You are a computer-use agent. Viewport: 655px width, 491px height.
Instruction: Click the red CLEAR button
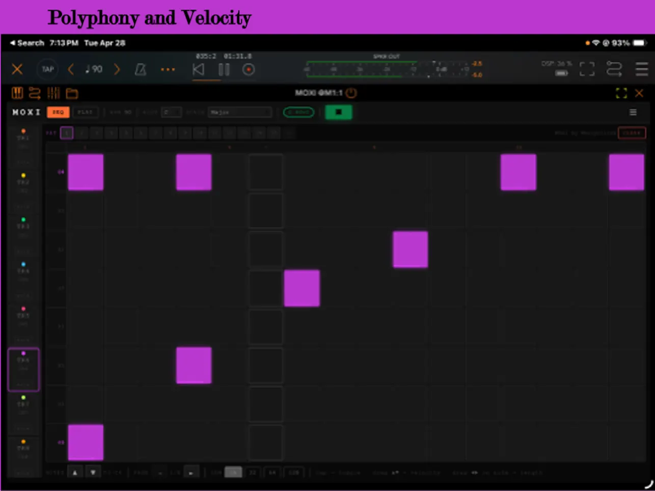pyautogui.click(x=632, y=133)
